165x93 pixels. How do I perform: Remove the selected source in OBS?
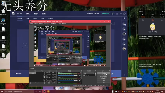coord(47,83)
